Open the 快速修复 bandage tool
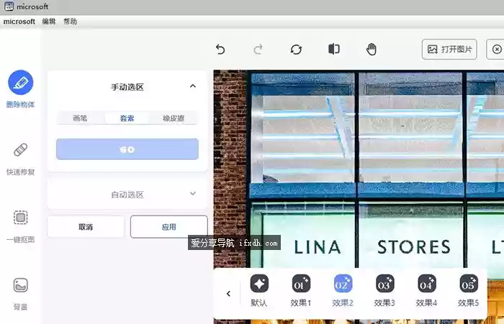This screenshot has height=324, width=504. point(21,151)
